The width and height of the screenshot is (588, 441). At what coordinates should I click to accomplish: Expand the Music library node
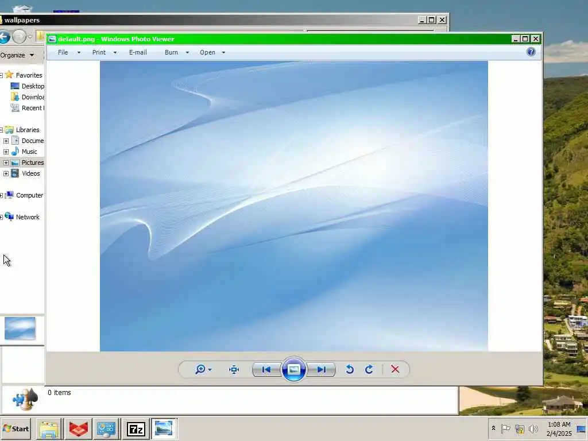[x=6, y=152]
